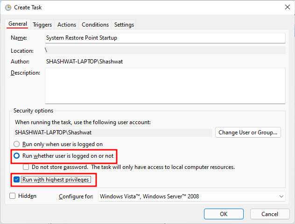The width and height of the screenshot is (295, 224).
Task: Switch to the Conditions tab
Action: (95, 25)
